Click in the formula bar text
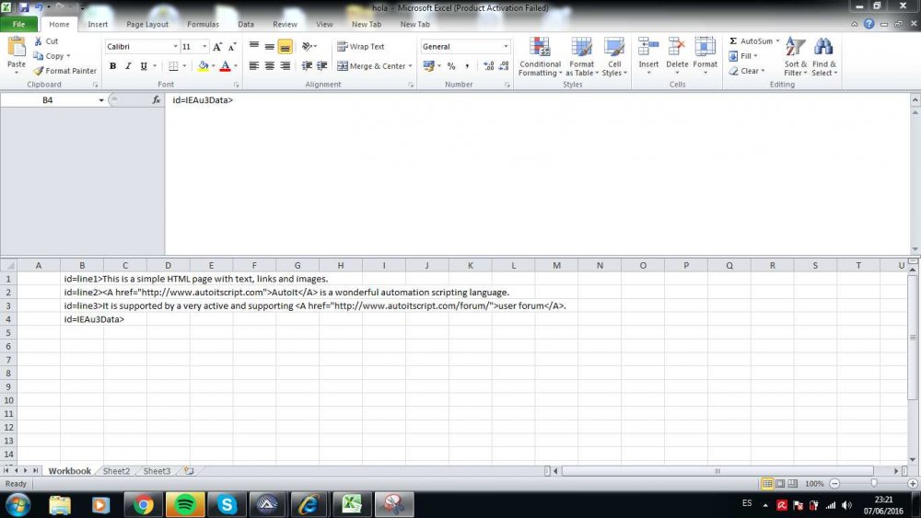Image resolution: width=921 pixels, height=518 pixels. tap(203, 100)
